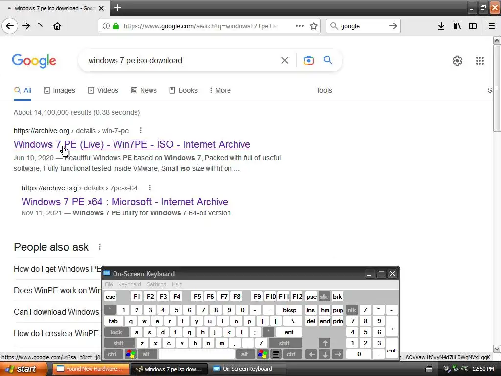Open the Firefox library icon
Screen dimensions: 501x376
[457, 26]
